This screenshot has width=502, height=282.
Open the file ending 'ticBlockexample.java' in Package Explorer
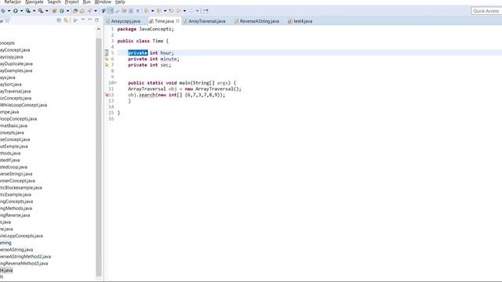click(21, 188)
